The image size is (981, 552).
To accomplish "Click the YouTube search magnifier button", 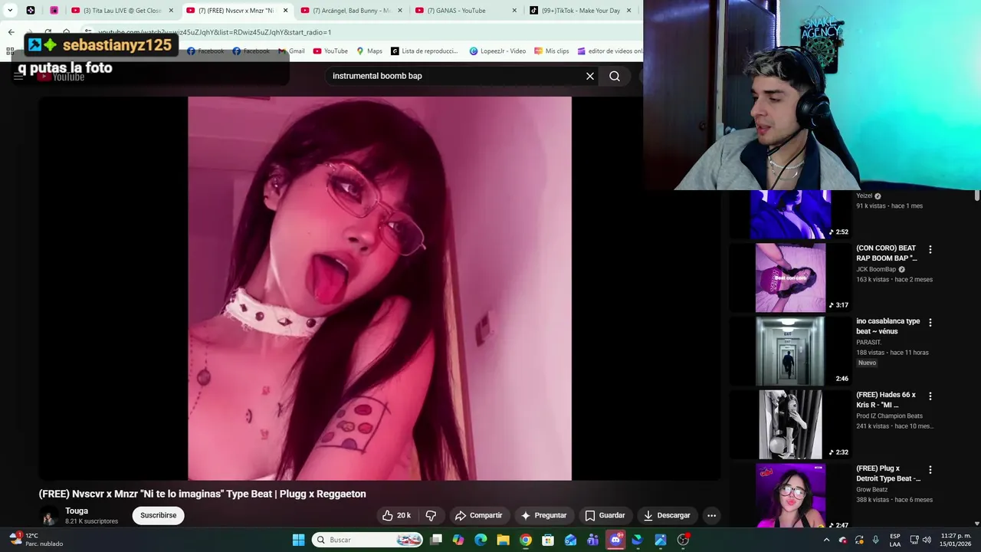I will 615,76.
